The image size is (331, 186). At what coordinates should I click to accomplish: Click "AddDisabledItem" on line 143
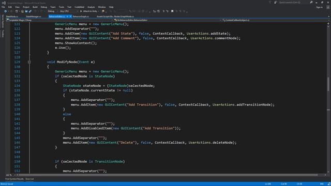click(96, 128)
